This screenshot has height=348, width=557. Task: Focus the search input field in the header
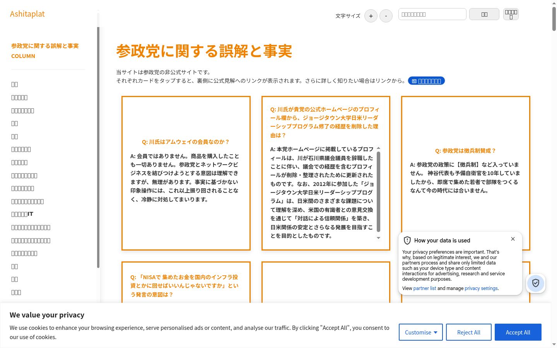tap(432, 14)
